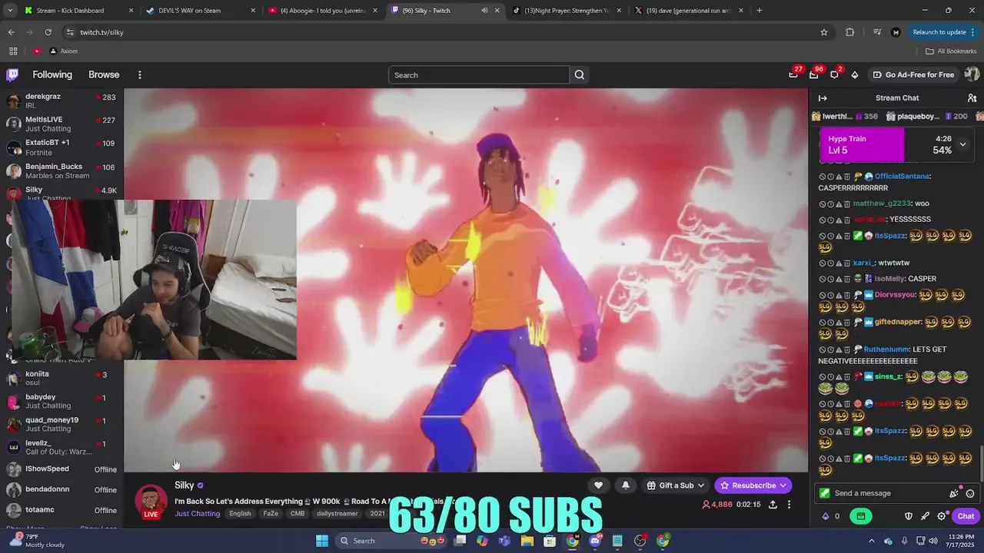This screenshot has width=984, height=553.
Task: Open Benjamin_Bucks channel in sidebar
Action: coord(61,171)
